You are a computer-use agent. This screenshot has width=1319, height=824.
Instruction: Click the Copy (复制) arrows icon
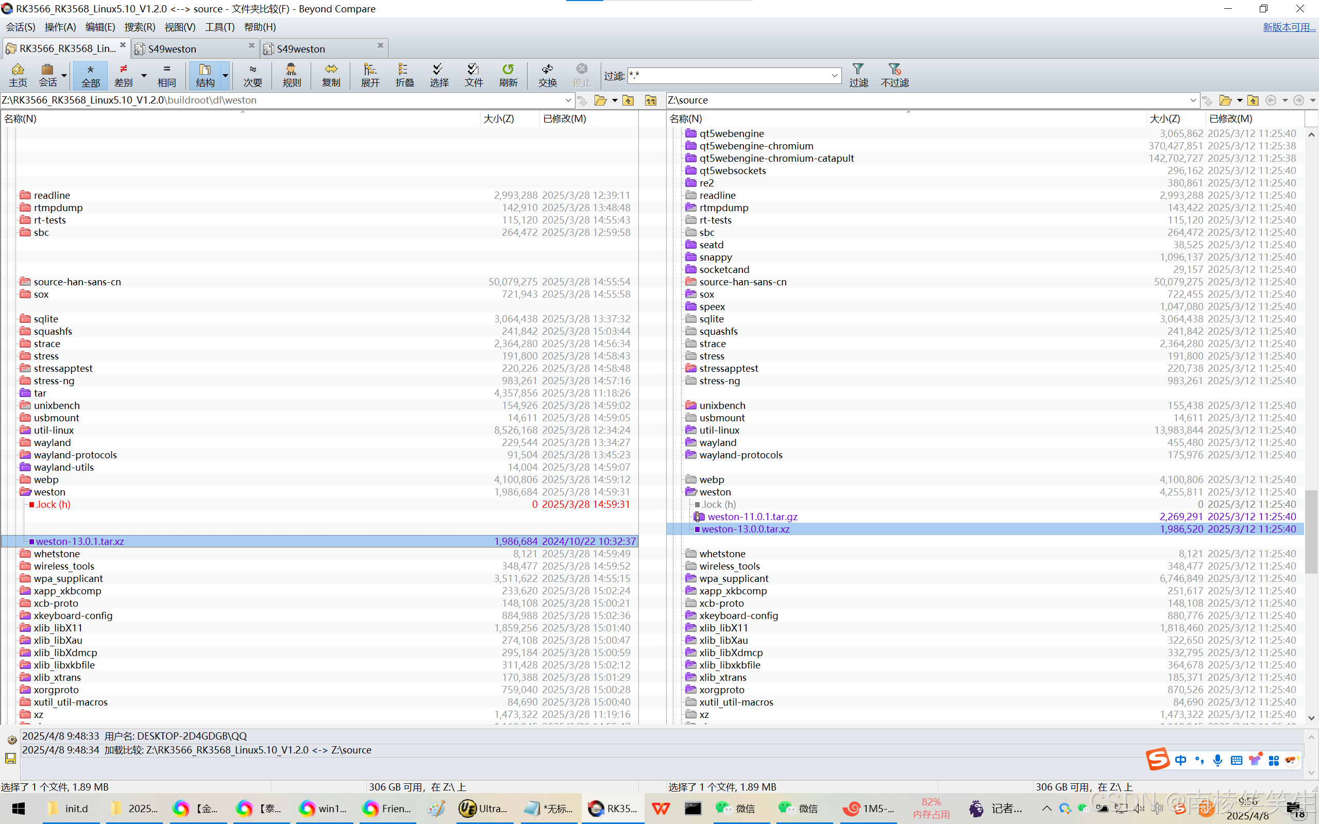pos(331,75)
